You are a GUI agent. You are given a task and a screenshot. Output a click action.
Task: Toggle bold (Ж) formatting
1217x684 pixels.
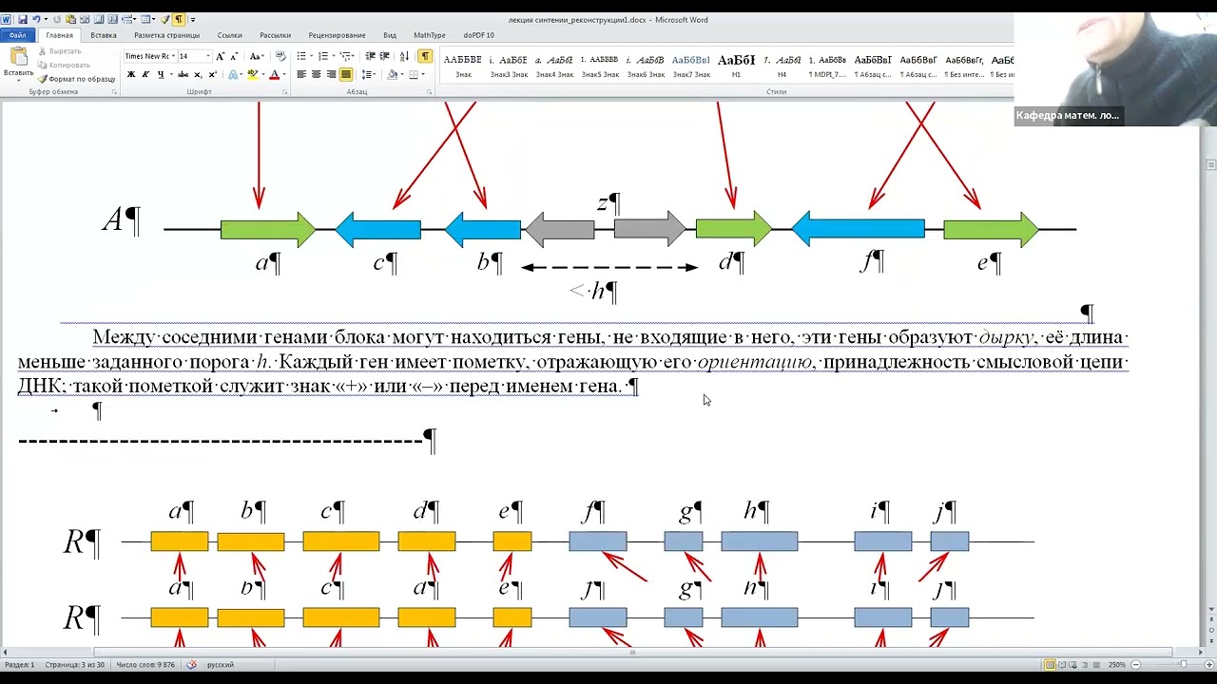pos(131,74)
